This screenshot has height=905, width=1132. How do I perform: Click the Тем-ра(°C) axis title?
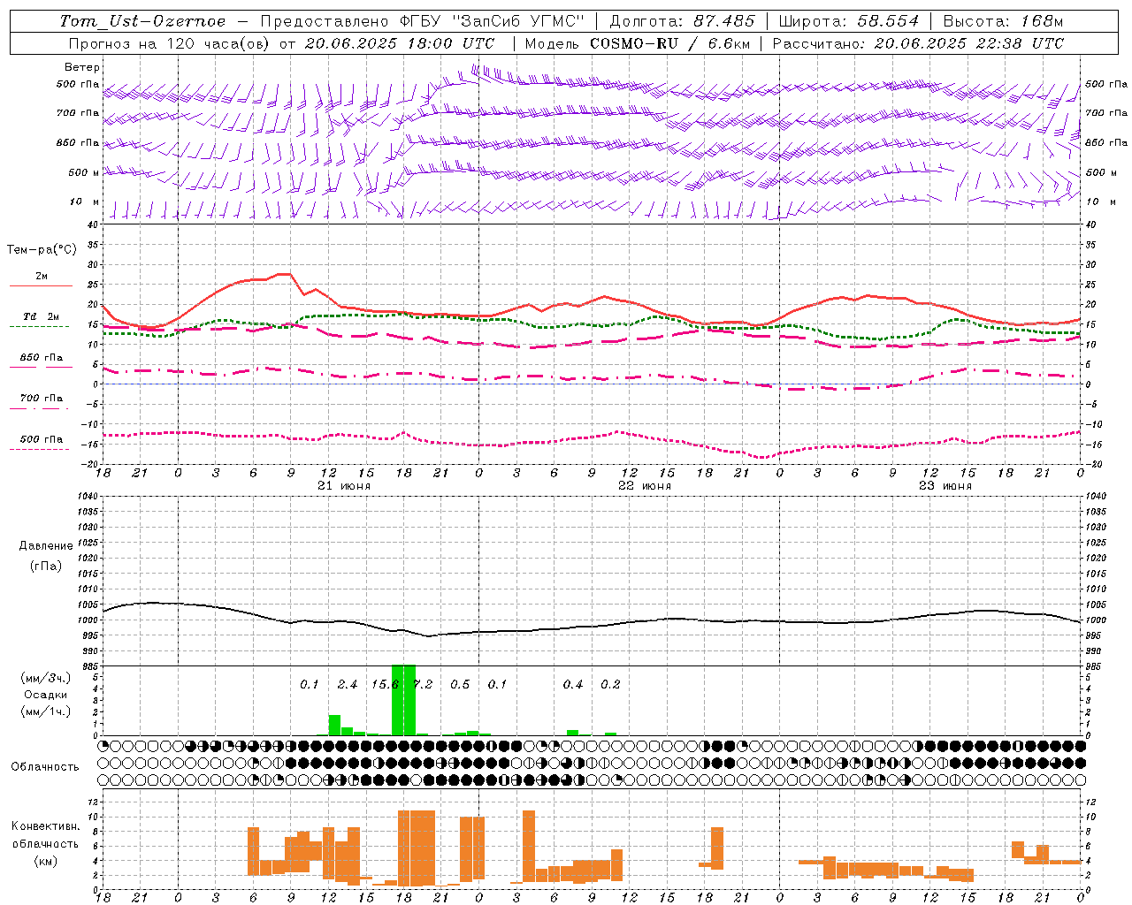(42, 250)
